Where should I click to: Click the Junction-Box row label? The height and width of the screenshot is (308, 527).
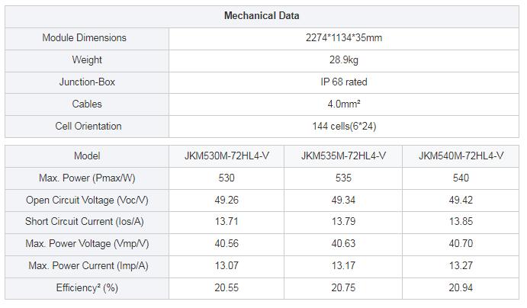click(87, 82)
